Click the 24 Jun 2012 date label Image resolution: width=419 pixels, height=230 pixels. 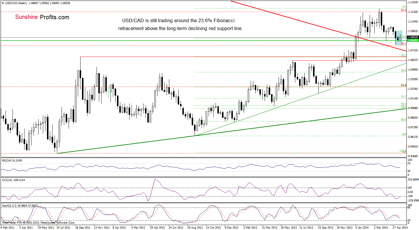coord(176,227)
